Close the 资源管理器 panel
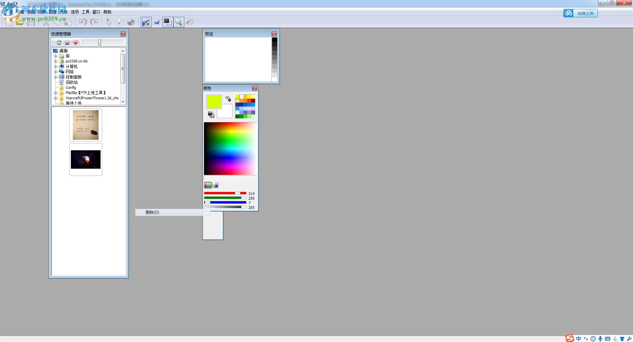This screenshot has width=633, height=342. point(123,34)
